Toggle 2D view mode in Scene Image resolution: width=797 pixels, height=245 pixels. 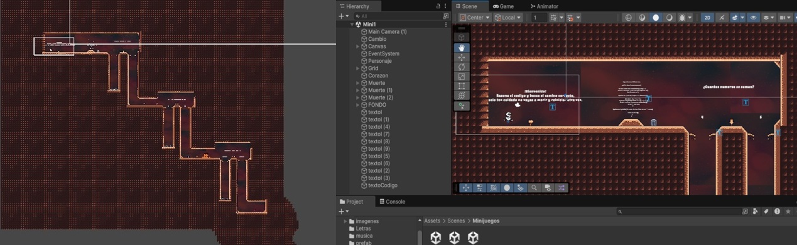[707, 18]
